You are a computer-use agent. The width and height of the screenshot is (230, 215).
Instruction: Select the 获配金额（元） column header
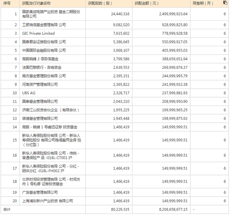[161, 4]
